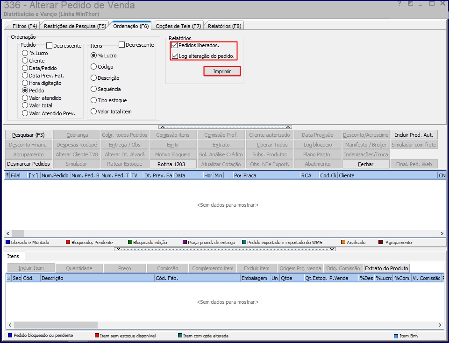This screenshot has height=343, width=449.
Task: Open Restrições de Pesquisa (F5) tab
Action: coord(75,26)
